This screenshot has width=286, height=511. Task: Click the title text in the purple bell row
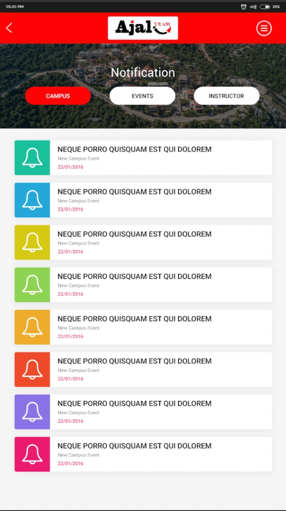pos(134,404)
